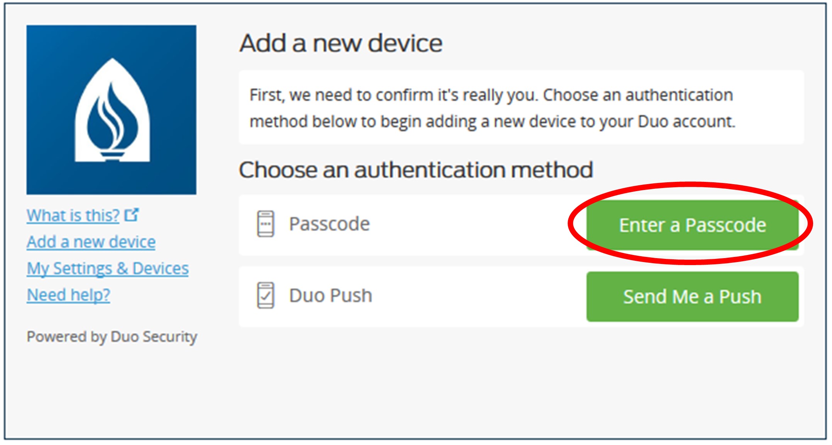The image size is (832, 445).
Task: Open the external link icon beside What is this?
Action: click(x=132, y=215)
